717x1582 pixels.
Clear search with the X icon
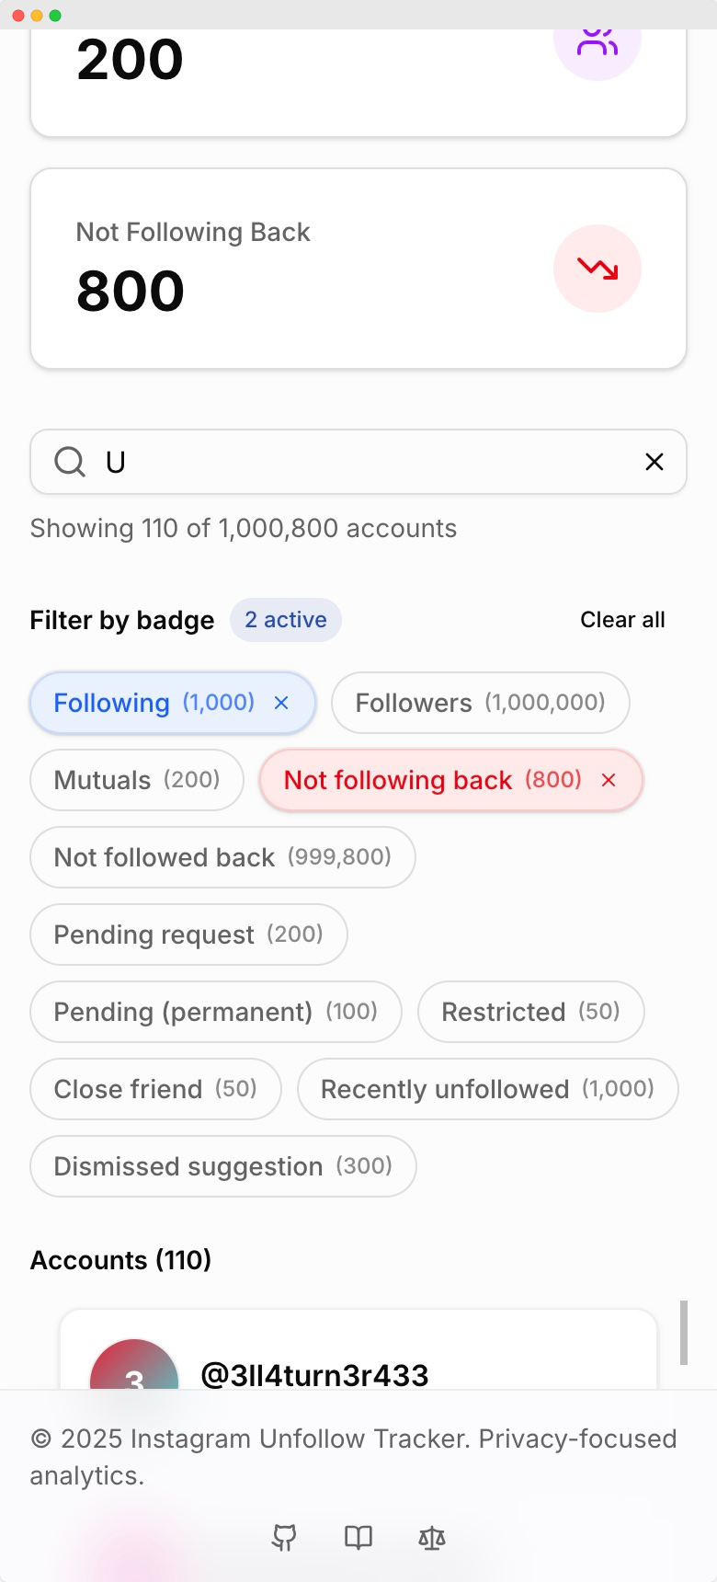[x=654, y=463]
